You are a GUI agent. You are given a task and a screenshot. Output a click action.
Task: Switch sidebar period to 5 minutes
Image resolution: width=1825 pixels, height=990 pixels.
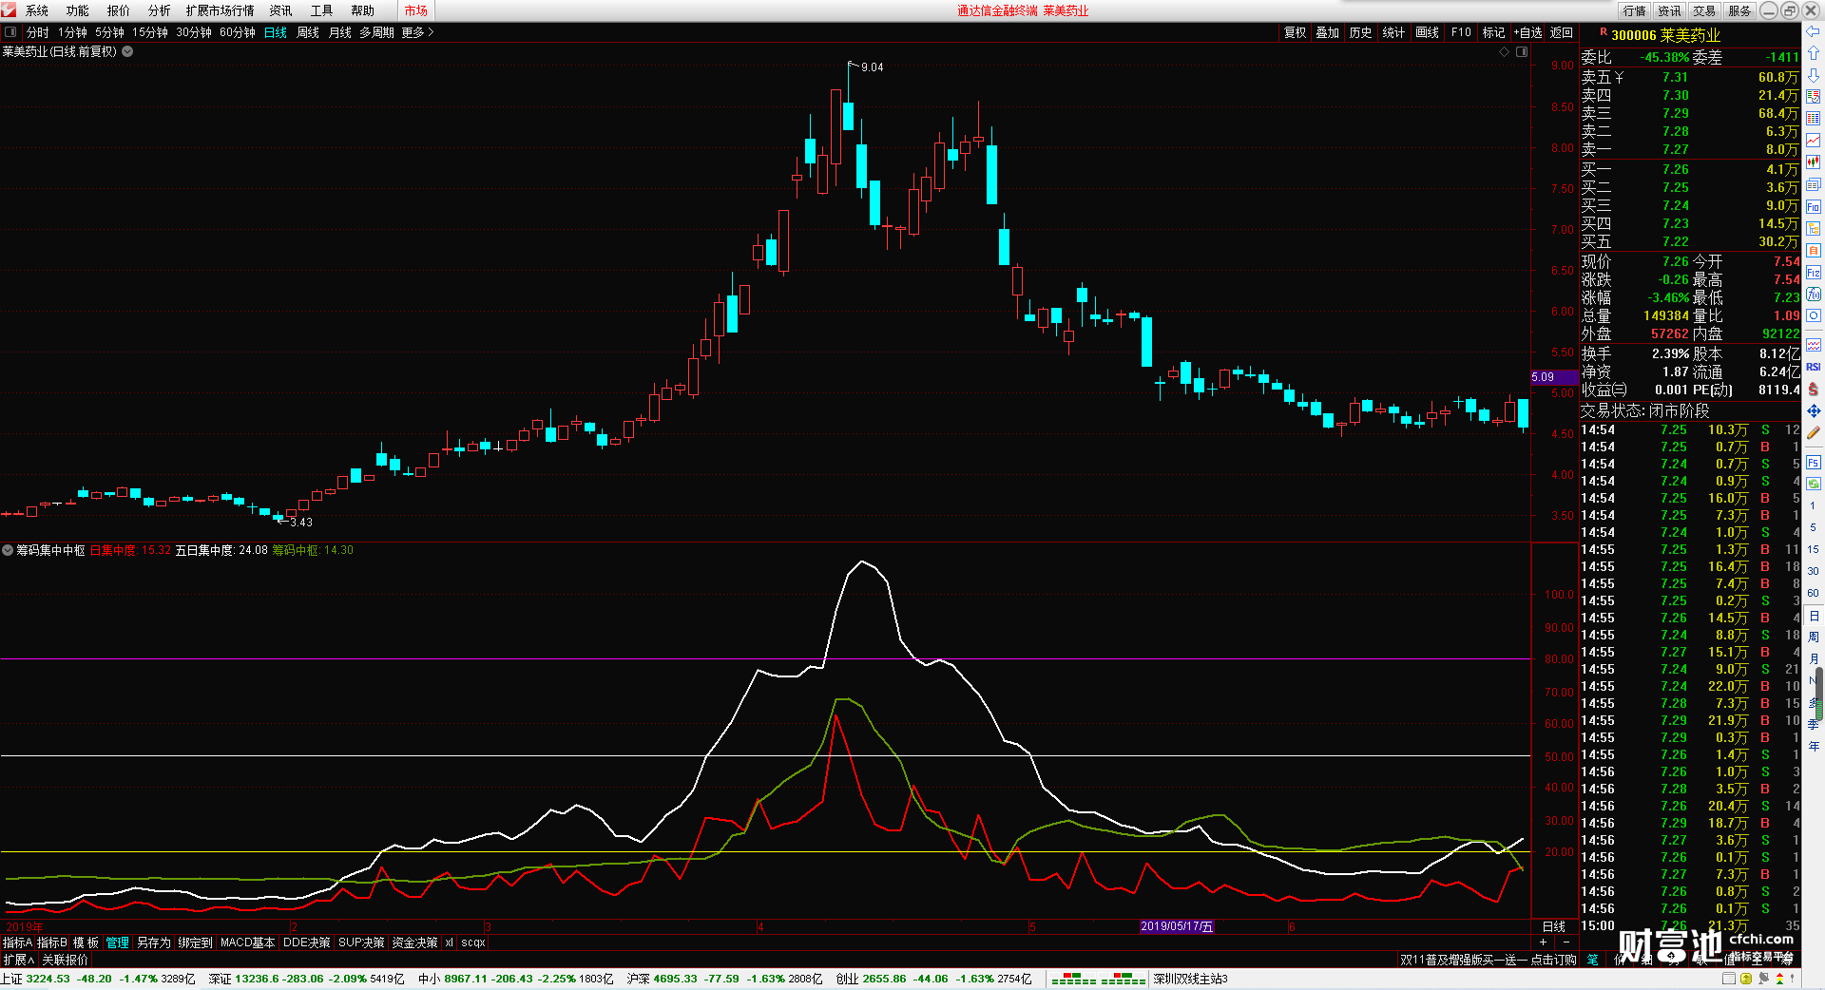[x=1814, y=527]
